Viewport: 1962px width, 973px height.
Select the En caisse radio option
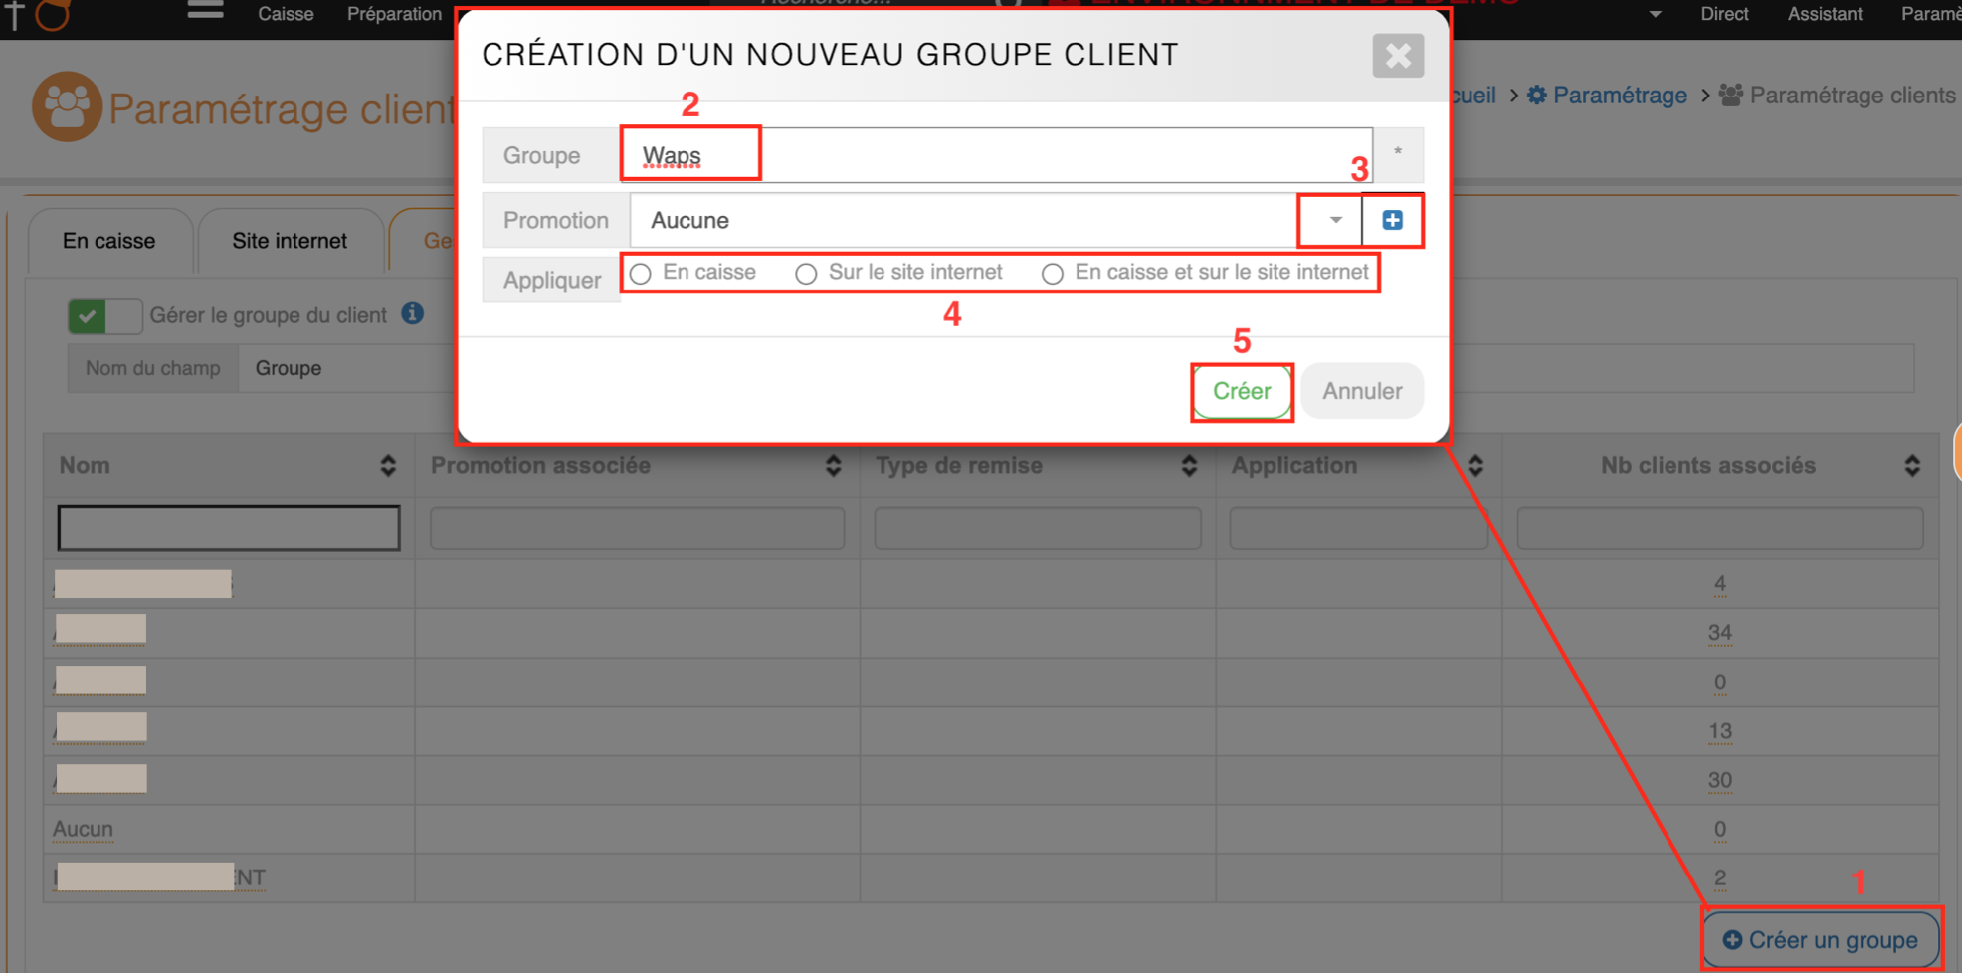click(641, 274)
